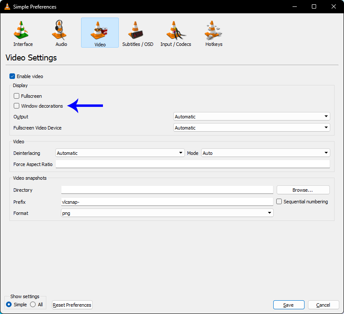
Task: Enable Sequential numbering for snapshots
Action: 279,202
